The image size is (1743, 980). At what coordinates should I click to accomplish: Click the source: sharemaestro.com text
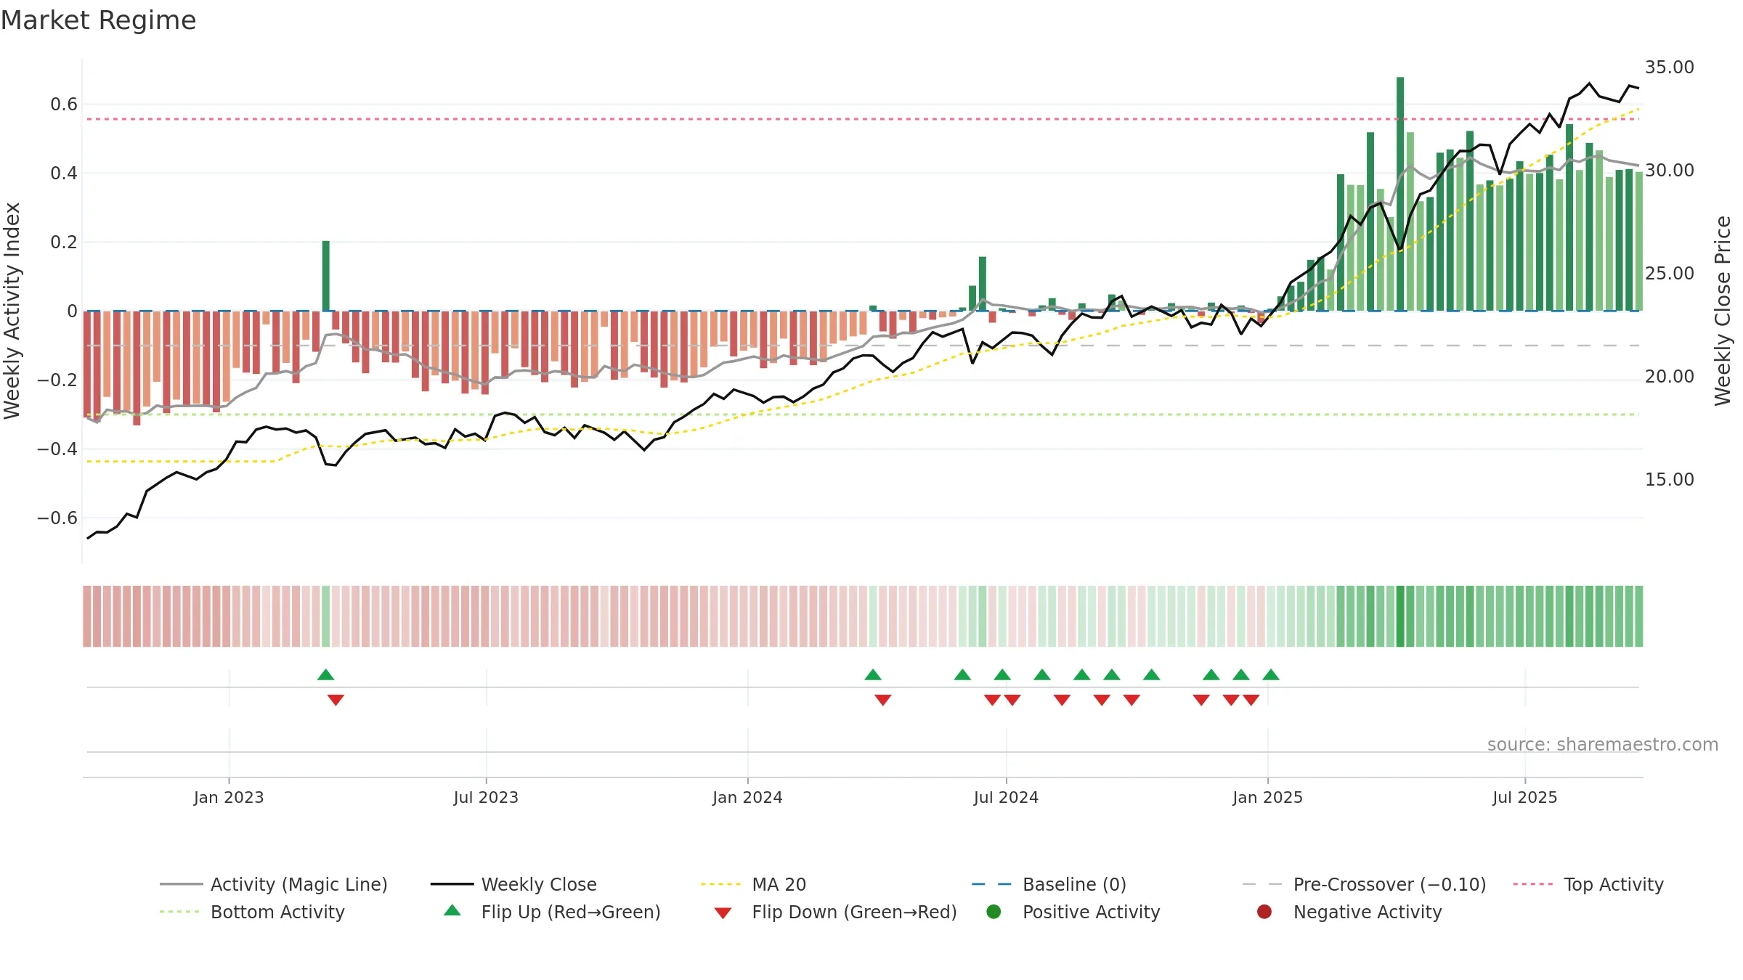pos(1602,744)
